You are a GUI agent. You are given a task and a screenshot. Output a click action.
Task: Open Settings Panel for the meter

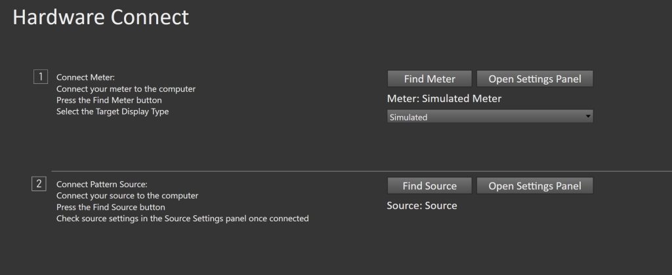[x=534, y=79]
